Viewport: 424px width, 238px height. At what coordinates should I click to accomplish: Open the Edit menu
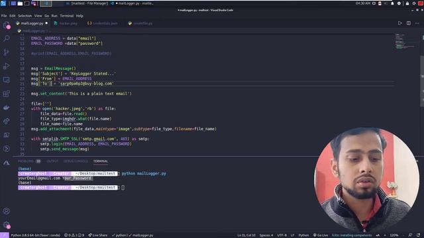[x=13, y=16]
